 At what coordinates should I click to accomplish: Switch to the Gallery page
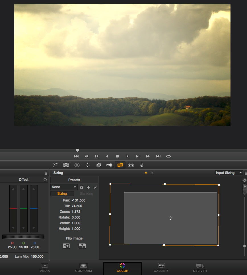pyautogui.click(x=161, y=268)
